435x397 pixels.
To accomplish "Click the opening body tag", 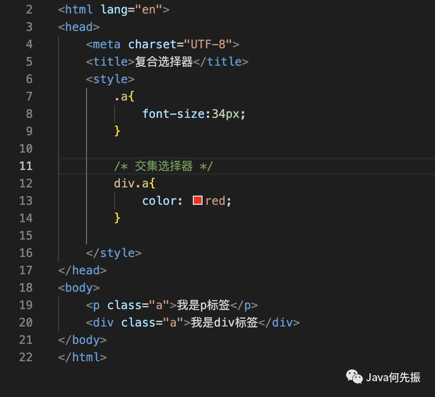I will pos(79,288).
